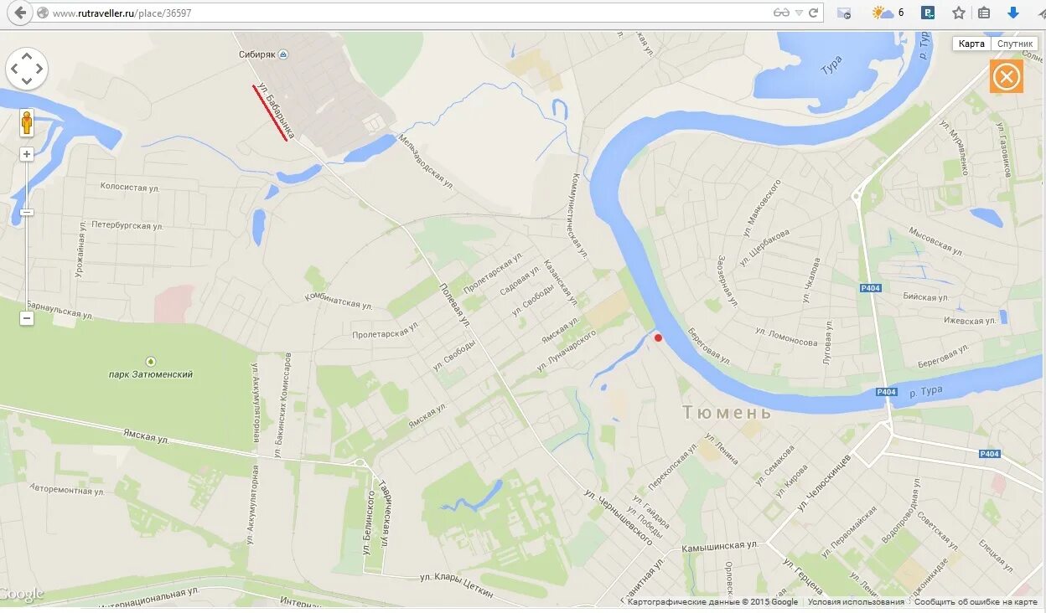Reload the page with the refresh icon

(813, 13)
